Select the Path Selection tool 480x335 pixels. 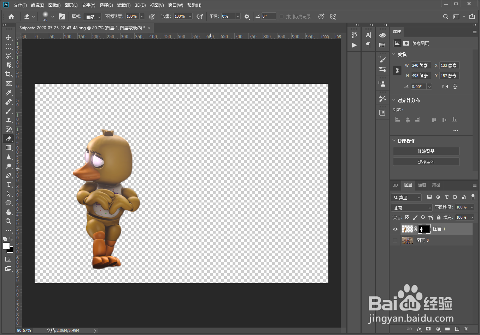pyautogui.click(x=8, y=194)
